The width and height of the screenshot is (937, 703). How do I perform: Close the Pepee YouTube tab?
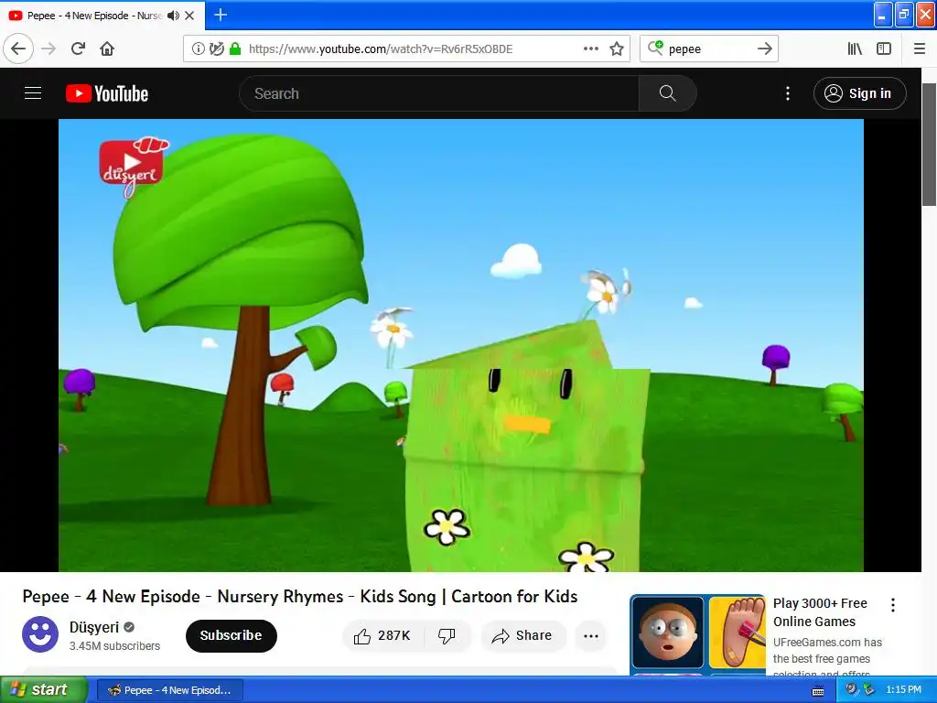click(189, 16)
